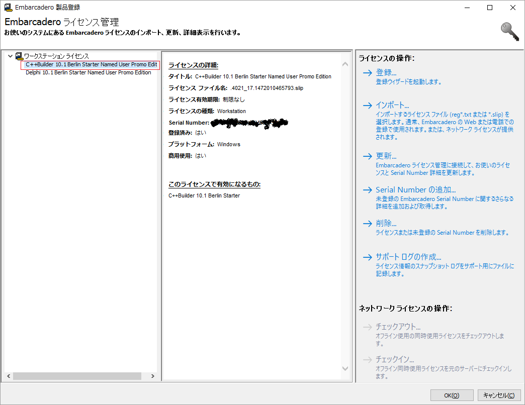
Task: Click the 制限なし expiration value
Action: pyautogui.click(x=234, y=99)
